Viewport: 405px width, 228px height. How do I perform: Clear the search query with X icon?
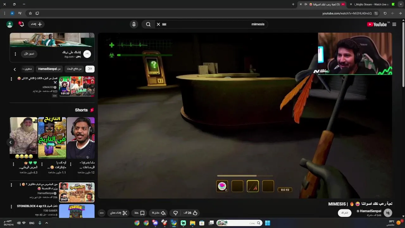[159, 24]
